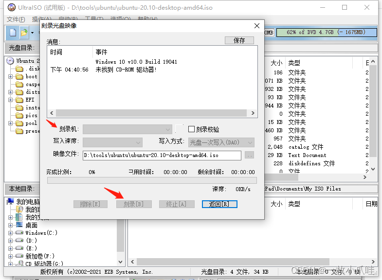This screenshot has height=280, width=382.
Task: Click the browse button beside 映像文件 field
Action: pos(249,155)
